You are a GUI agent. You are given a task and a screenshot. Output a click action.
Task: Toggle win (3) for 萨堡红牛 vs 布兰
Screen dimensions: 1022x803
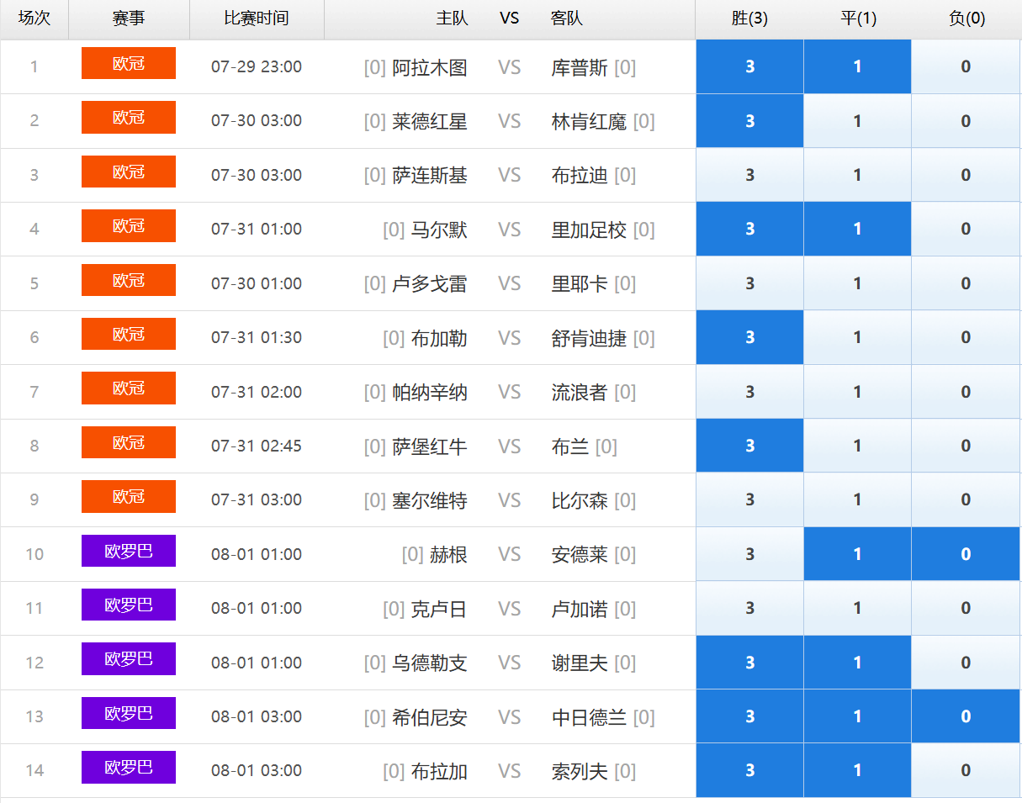click(x=749, y=446)
